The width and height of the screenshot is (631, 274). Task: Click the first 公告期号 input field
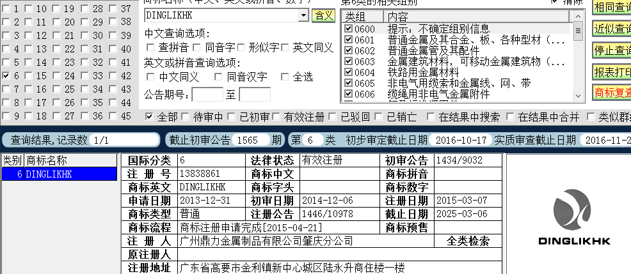pos(207,95)
